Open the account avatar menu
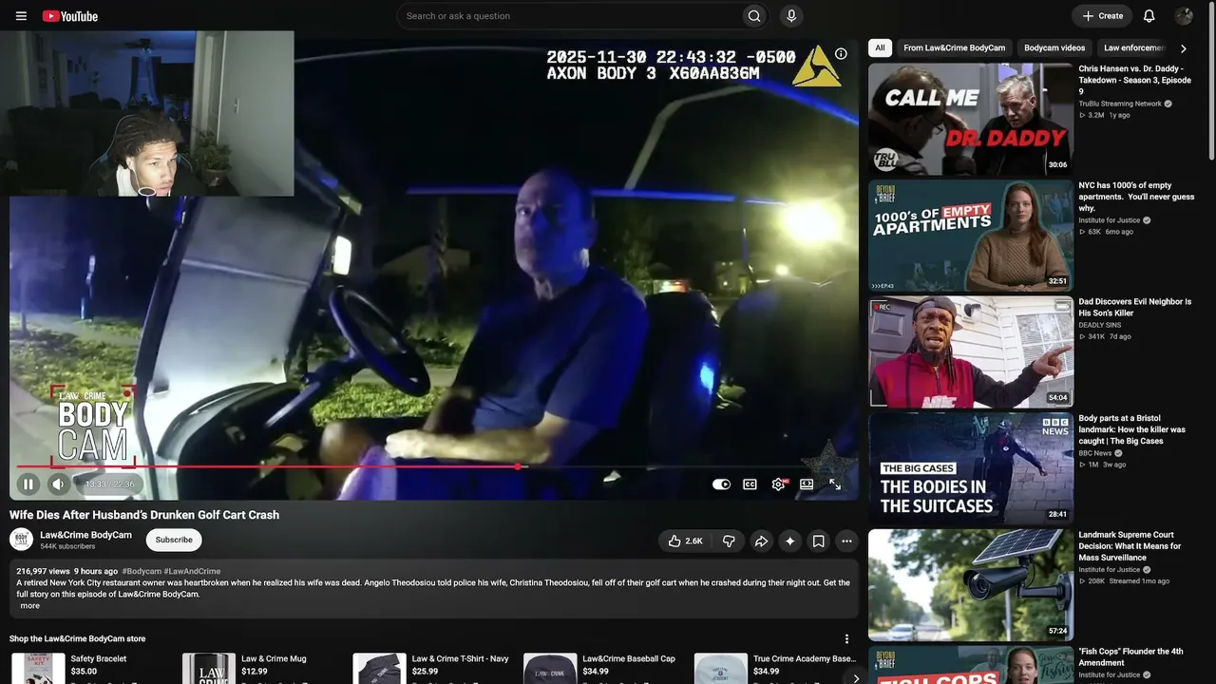The height and width of the screenshot is (684, 1216). 1184,16
